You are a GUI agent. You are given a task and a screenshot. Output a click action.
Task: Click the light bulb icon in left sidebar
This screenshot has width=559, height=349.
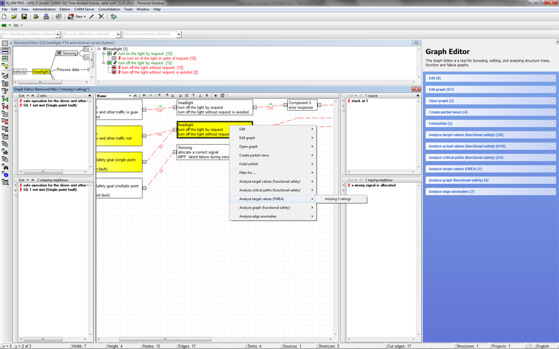click(5, 66)
